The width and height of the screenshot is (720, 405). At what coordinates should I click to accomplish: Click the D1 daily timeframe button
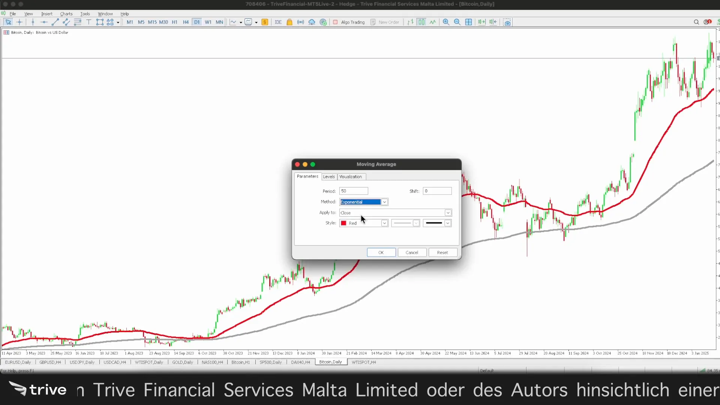[x=197, y=22]
